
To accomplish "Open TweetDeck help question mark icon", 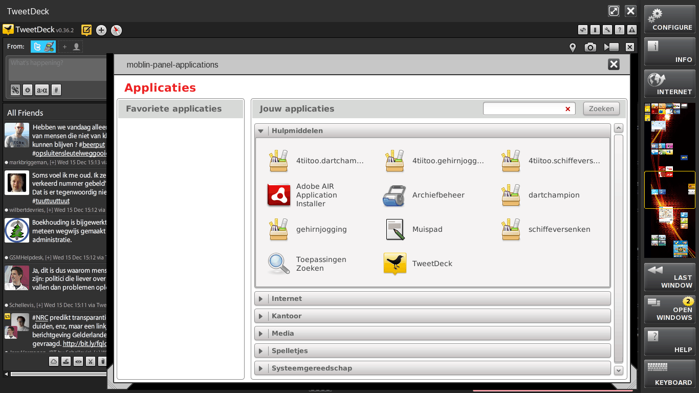I will [x=620, y=30].
